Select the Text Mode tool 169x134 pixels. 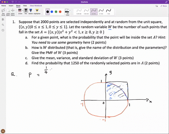pos(3,12)
